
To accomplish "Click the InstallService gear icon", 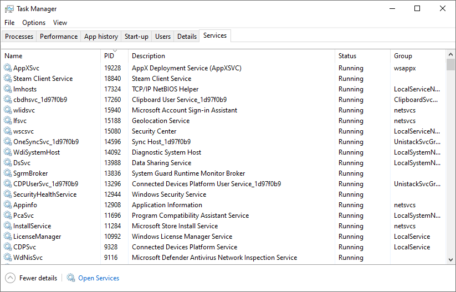I will [8, 226].
